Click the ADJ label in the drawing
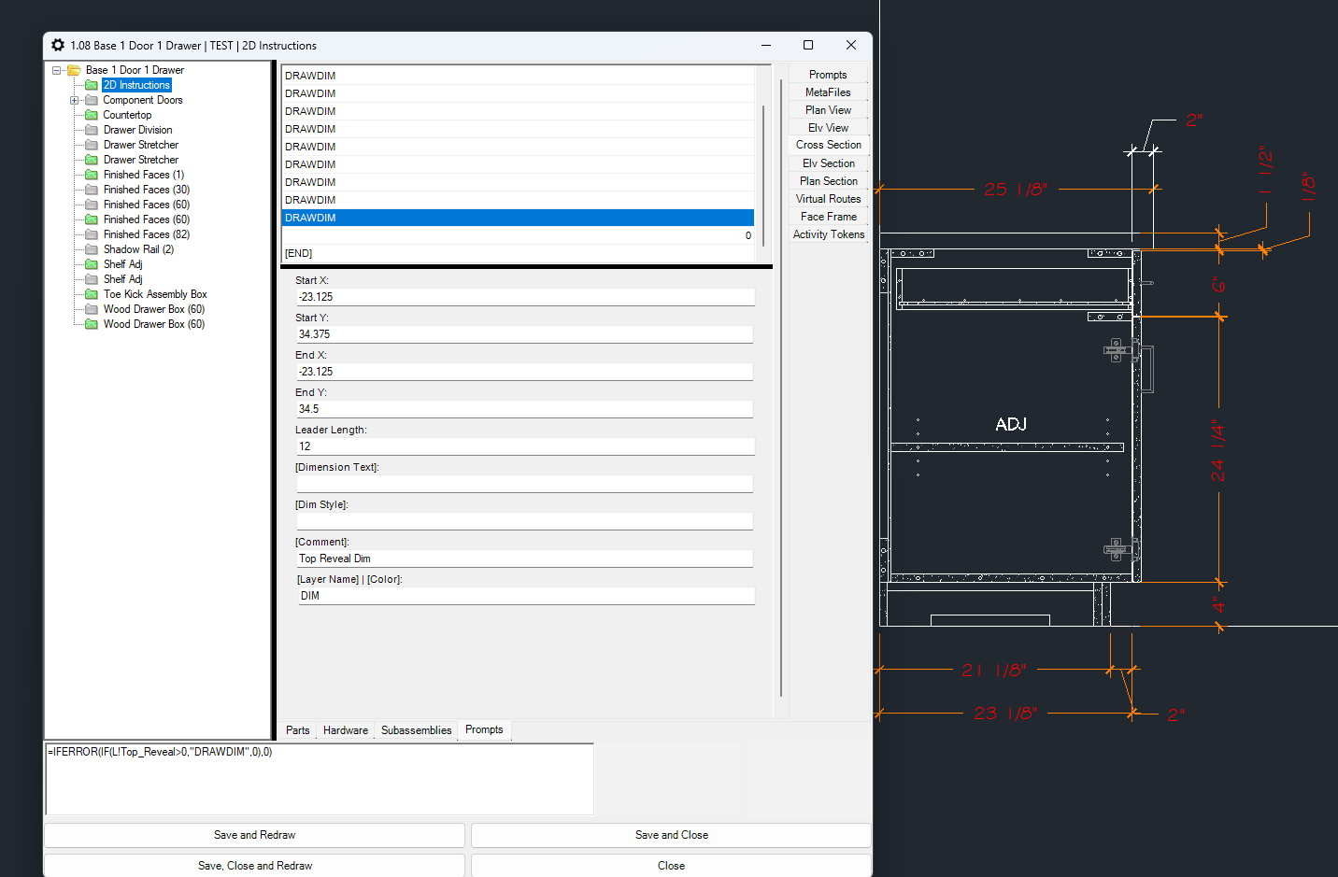The width and height of the screenshot is (1338, 877). [1011, 424]
